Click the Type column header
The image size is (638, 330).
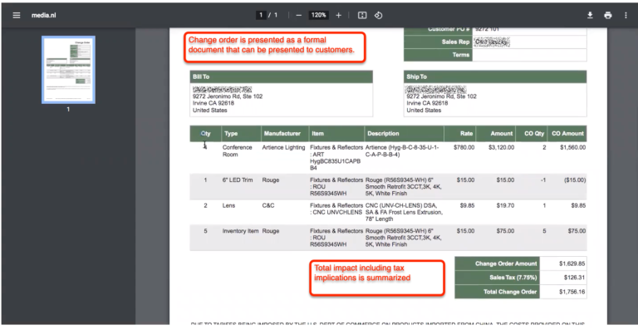[x=241, y=134]
